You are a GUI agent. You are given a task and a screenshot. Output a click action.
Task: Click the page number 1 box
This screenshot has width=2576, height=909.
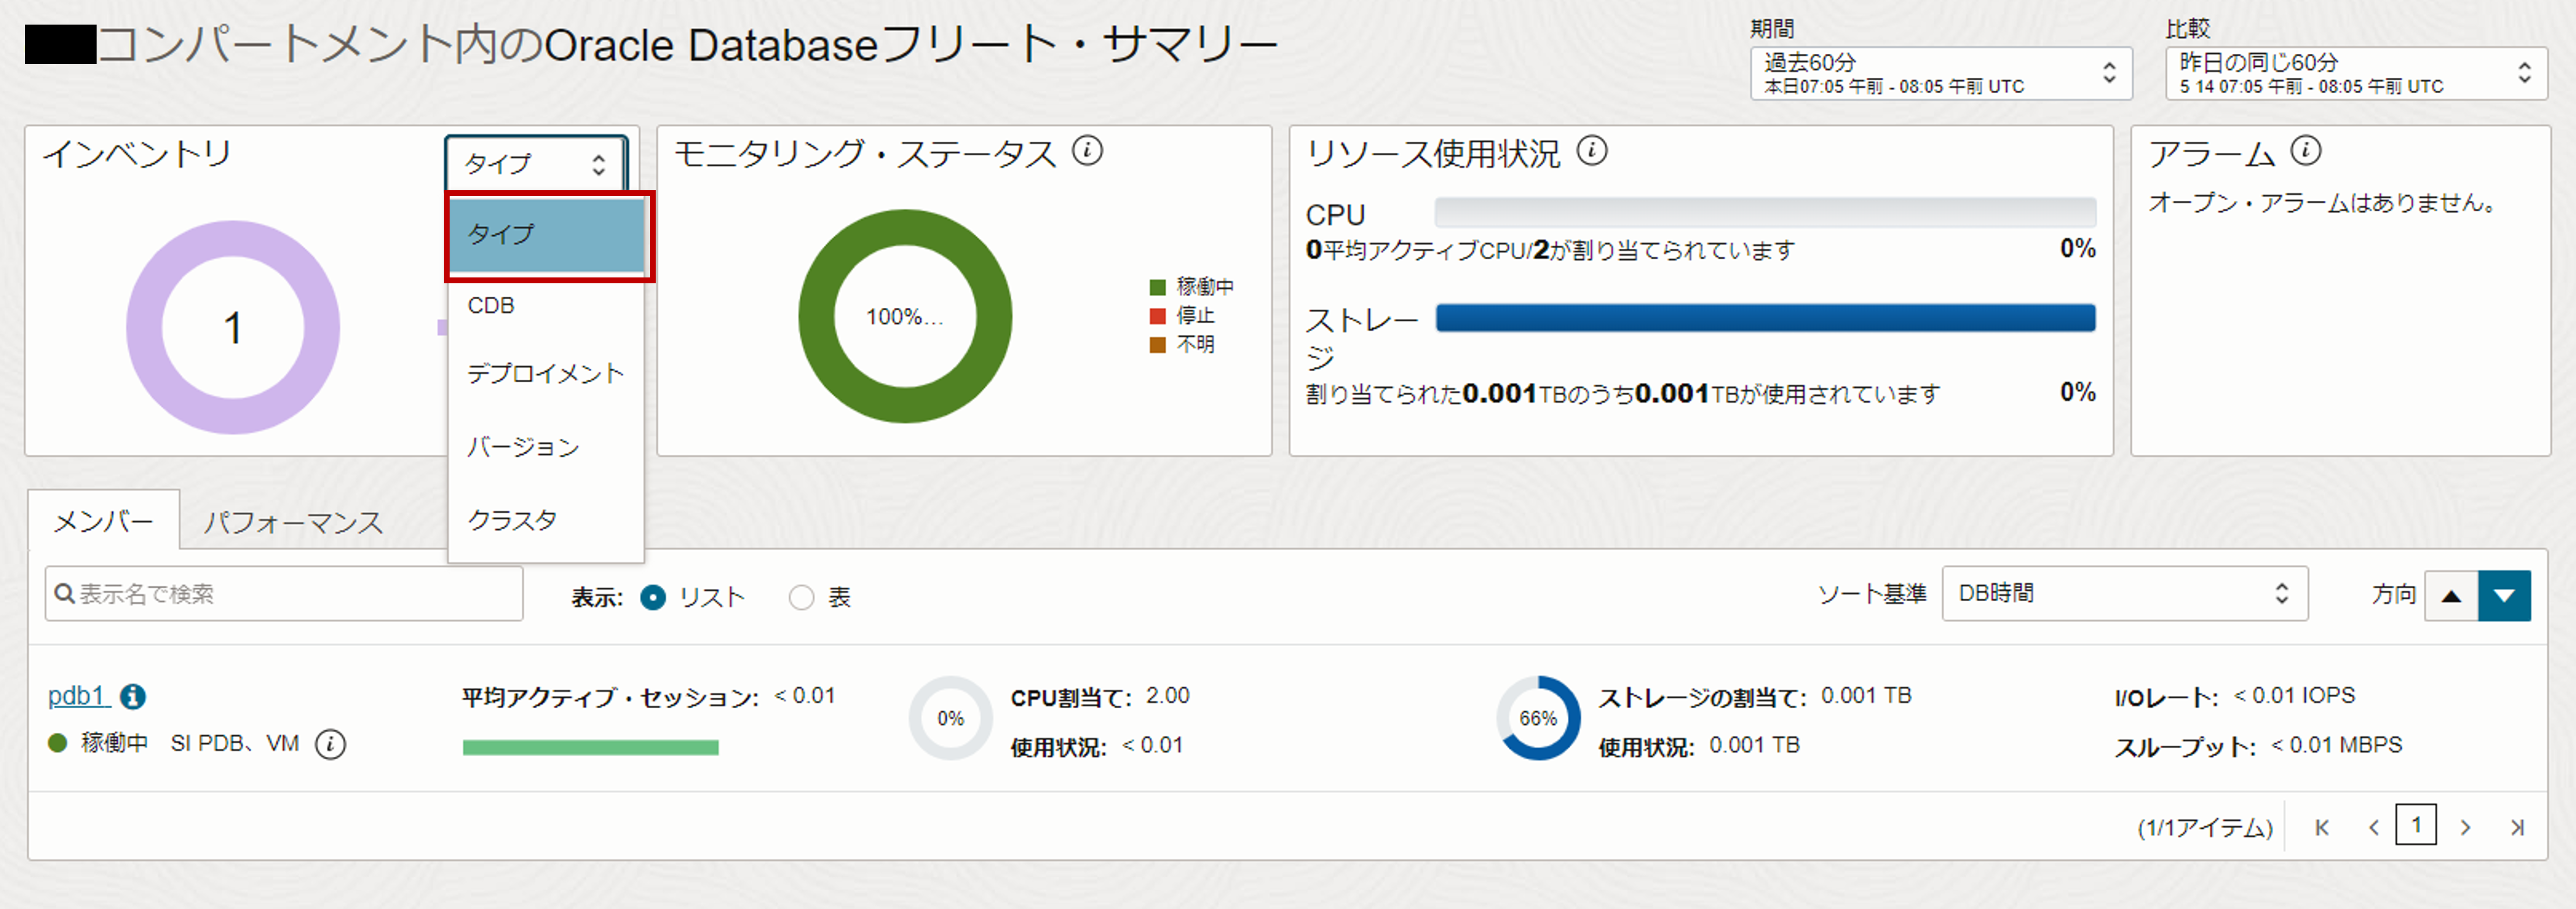coord(2416,825)
